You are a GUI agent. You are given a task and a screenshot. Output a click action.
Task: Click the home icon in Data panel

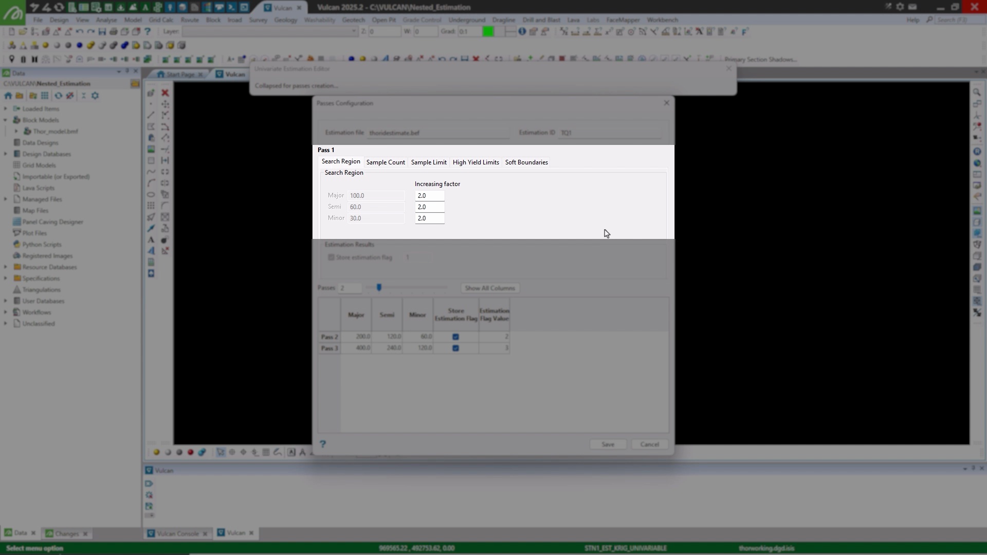pos(8,96)
